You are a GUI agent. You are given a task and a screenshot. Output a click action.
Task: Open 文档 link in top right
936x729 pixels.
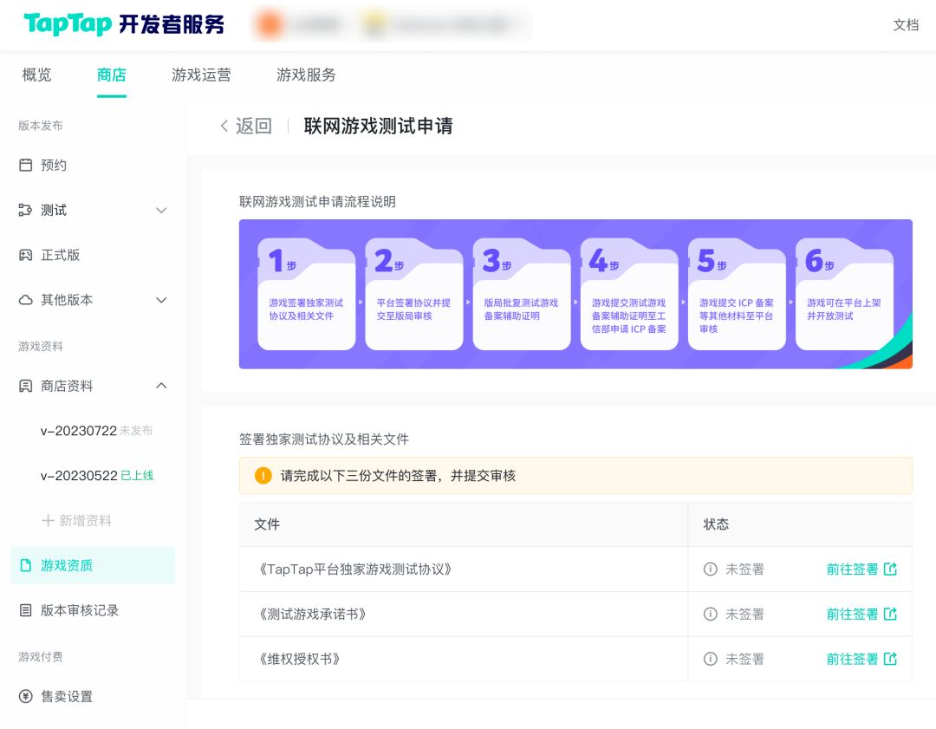point(906,24)
